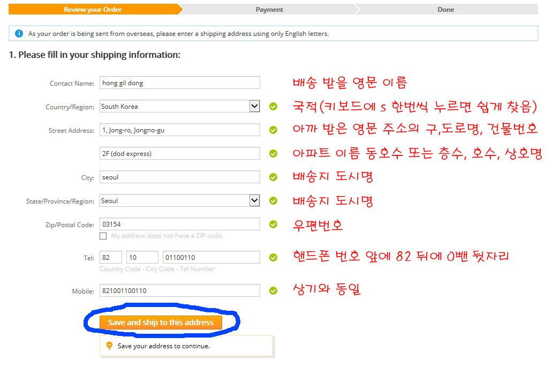Go to the Payment step

pos(269,10)
